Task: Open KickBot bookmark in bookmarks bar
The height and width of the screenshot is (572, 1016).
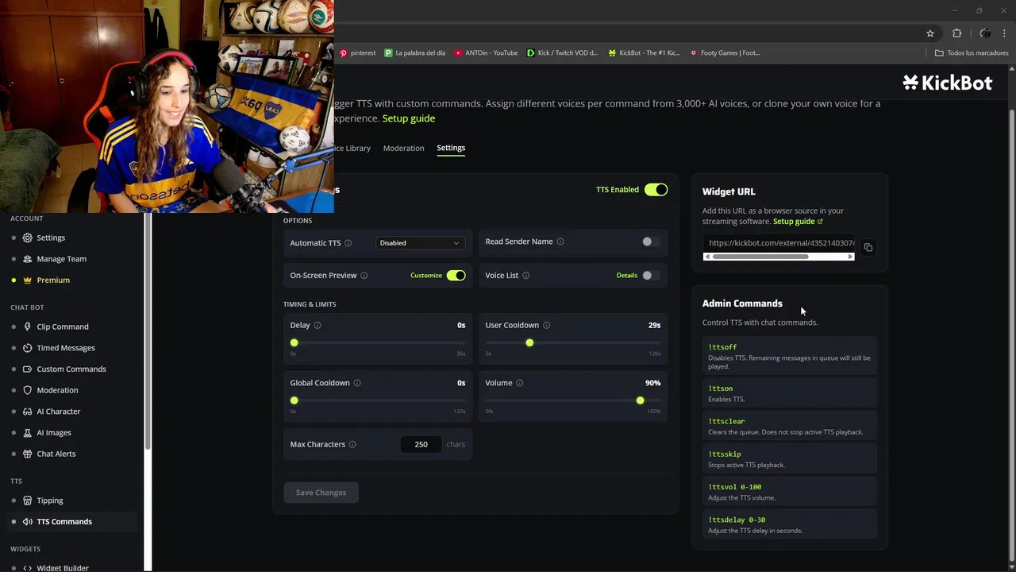Action: point(644,53)
